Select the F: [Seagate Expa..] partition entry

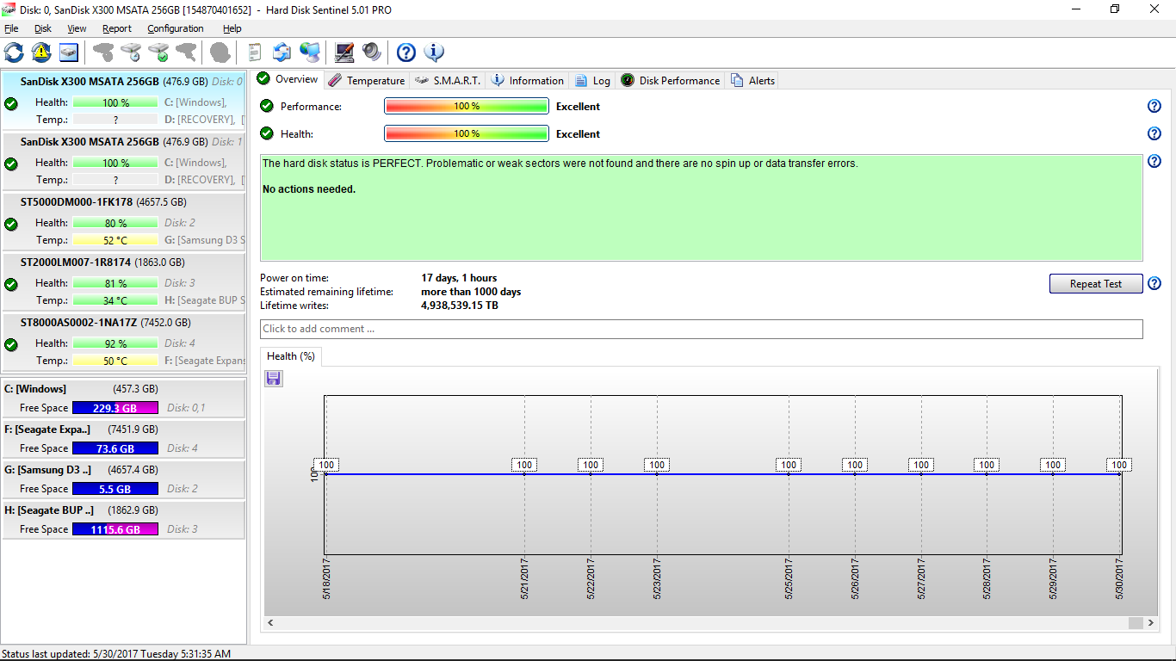pos(124,439)
